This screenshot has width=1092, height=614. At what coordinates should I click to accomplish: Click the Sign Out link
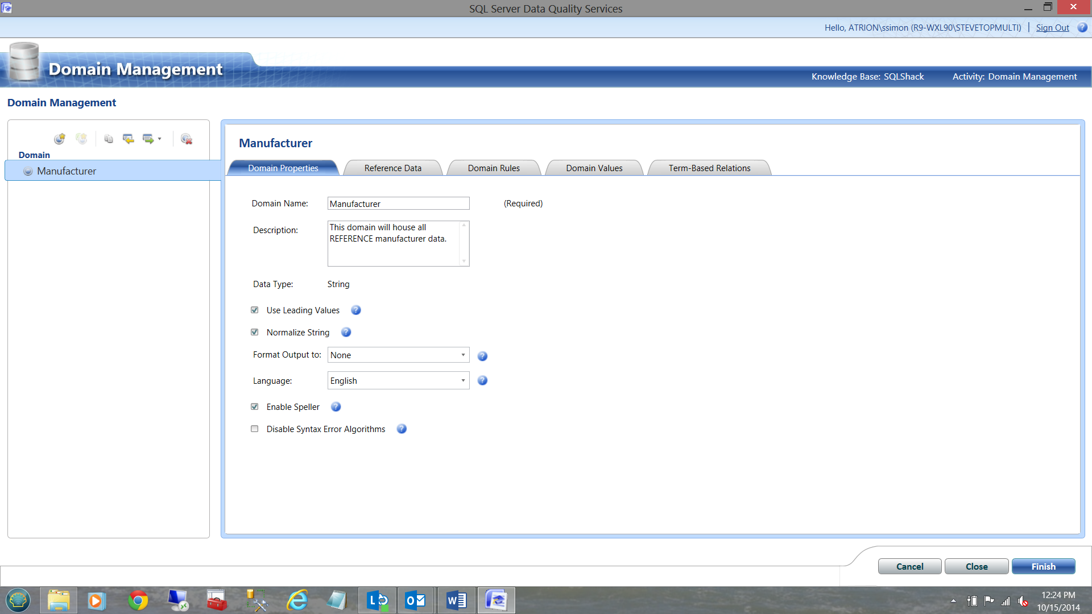pyautogui.click(x=1052, y=28)
